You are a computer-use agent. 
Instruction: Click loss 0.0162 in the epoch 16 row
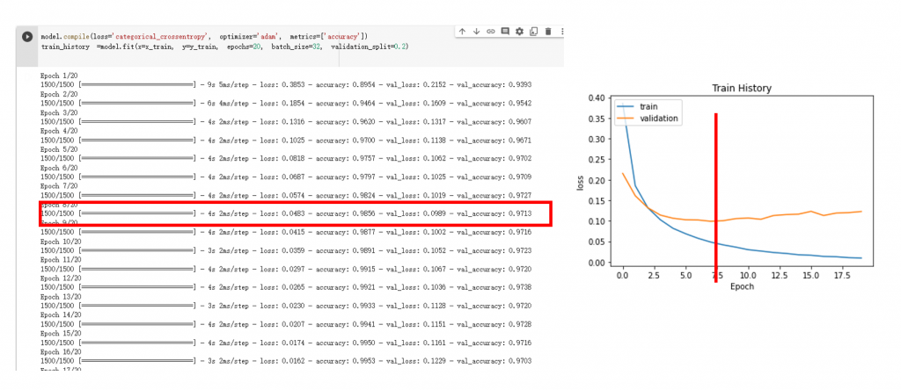coord(282,361)
